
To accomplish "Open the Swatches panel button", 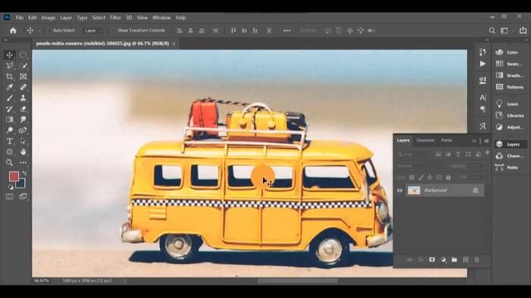I will tap(509, 64).
